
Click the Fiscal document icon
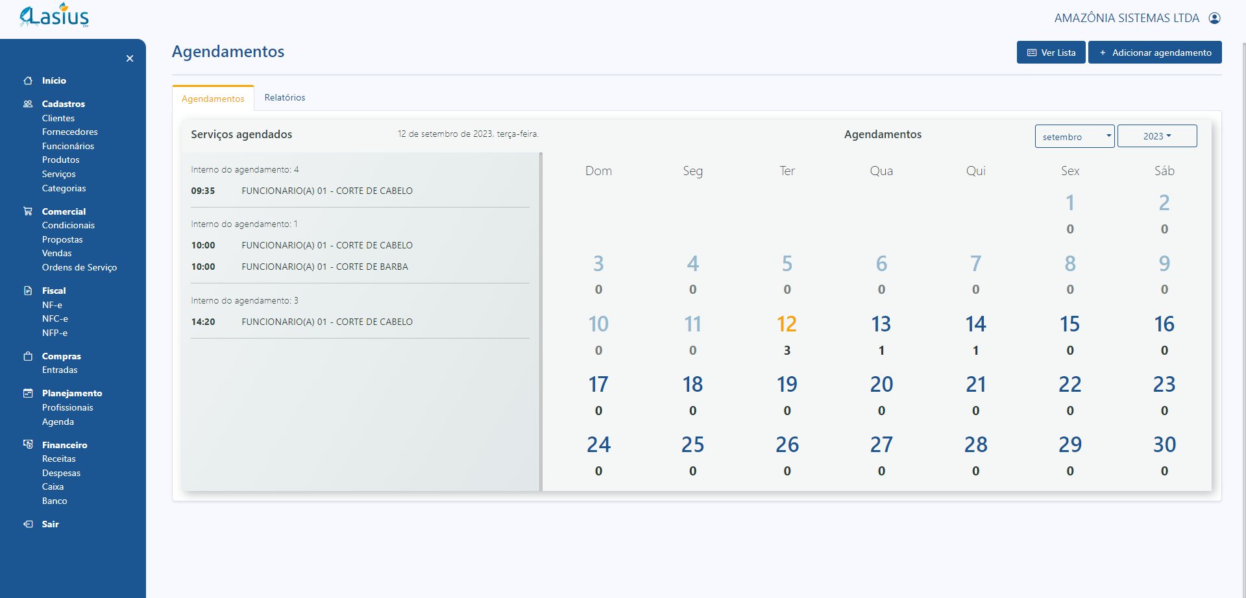click(28, 291)
